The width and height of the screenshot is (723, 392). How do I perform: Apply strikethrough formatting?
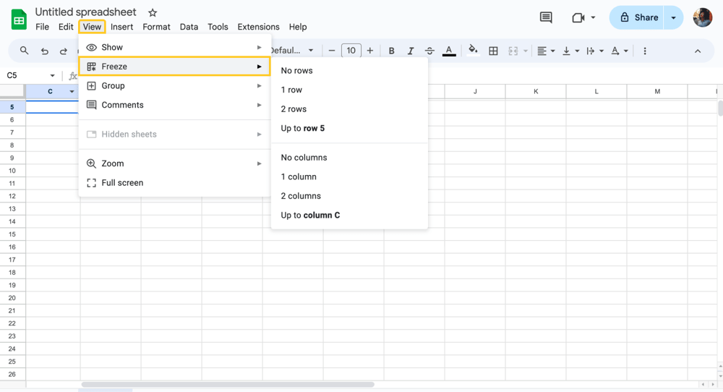click(x=429, y=51)
